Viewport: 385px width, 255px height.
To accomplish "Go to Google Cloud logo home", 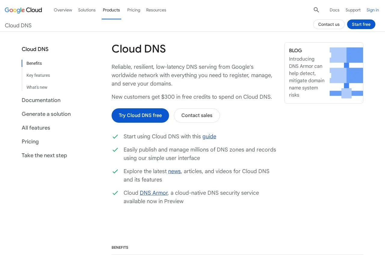I will coord(23,10).
